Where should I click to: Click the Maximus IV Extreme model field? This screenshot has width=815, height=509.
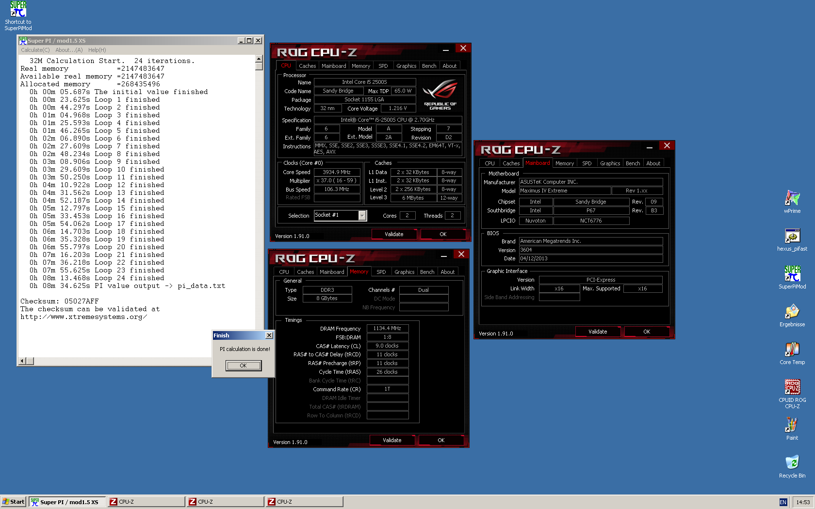tap(565, 191)
